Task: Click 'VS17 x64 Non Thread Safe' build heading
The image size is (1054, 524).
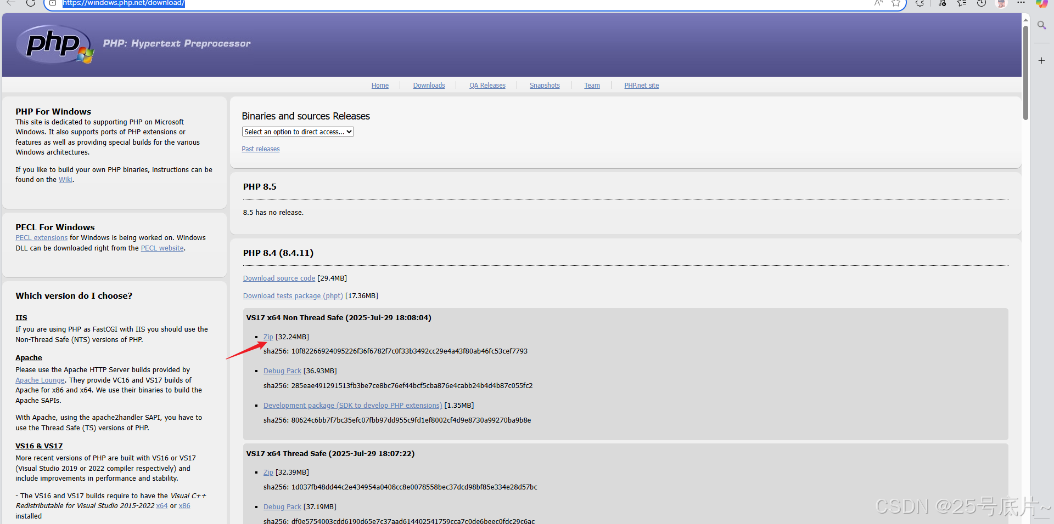Action: [339, 318]
